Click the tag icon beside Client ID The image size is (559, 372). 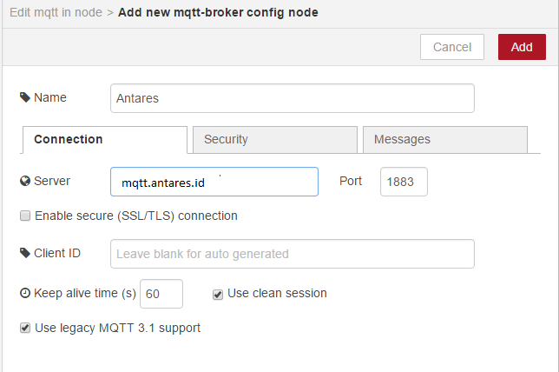[25, 253]
